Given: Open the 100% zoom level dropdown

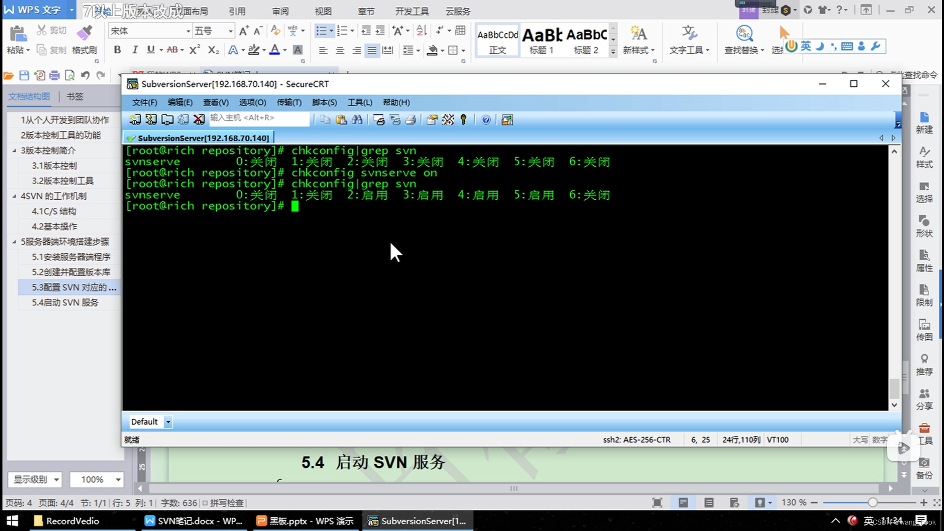Looking at the screenshot, I should point(118,479).
